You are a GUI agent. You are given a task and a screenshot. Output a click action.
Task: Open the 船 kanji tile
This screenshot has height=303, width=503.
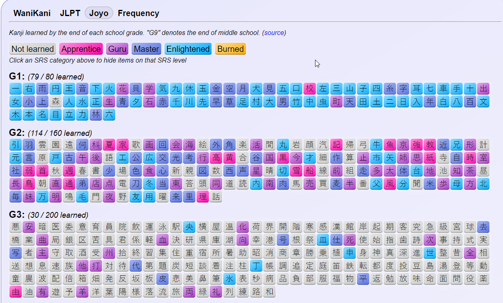click(x=310, y=171)
